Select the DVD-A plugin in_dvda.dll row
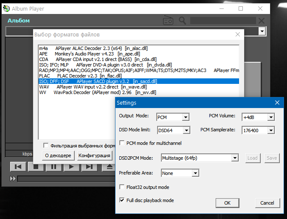The image size is (287, 219). coord(139,65)
